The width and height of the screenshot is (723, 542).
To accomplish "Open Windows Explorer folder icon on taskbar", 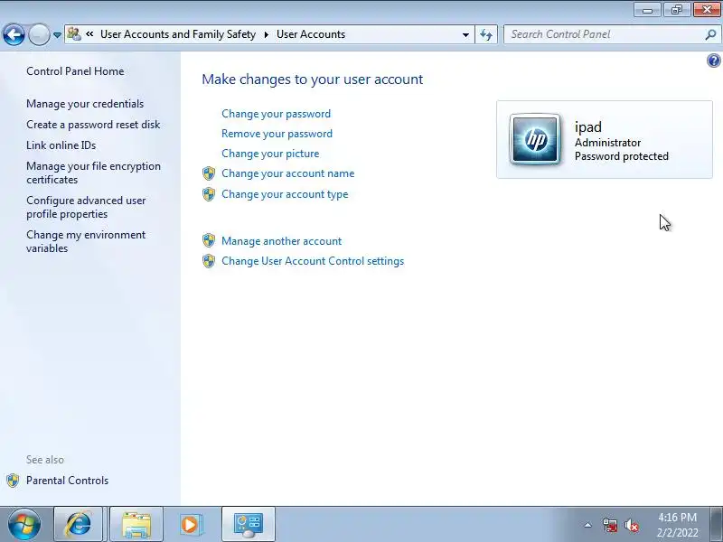I will [x=136, y=524].
